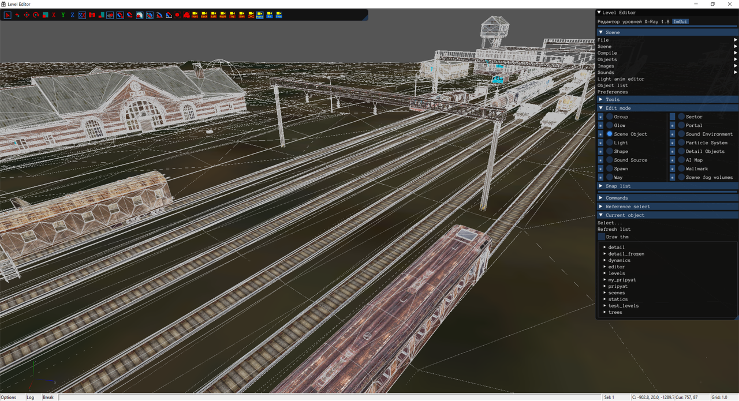
Task: Collapse the Scene section header
Action: coord(667,32)
